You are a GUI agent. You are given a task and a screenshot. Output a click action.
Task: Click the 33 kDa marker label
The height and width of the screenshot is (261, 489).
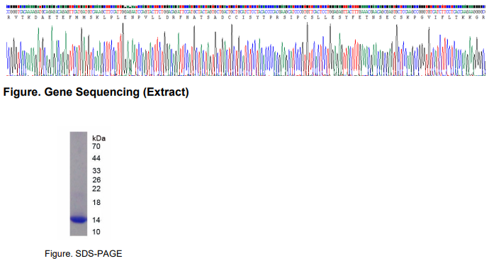96,170
